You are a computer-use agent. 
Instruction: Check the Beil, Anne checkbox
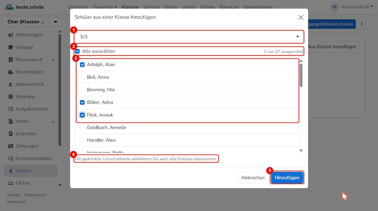coord(83,77)
